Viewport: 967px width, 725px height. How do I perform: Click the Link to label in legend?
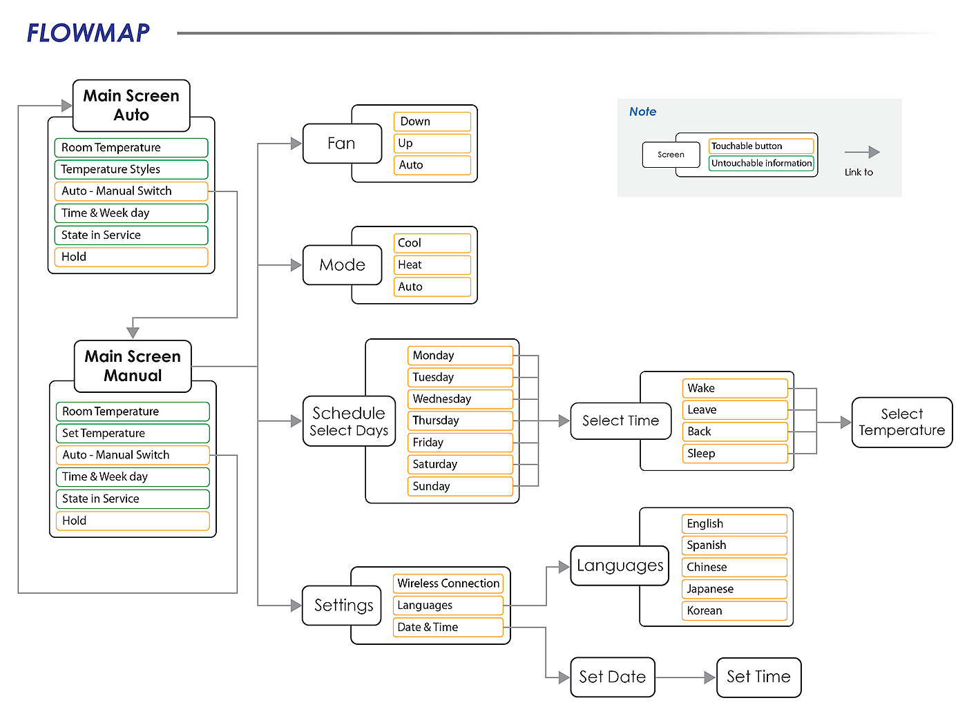coord(859,173)
